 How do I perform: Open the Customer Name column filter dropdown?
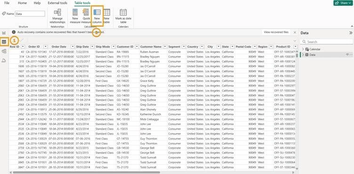165,47
